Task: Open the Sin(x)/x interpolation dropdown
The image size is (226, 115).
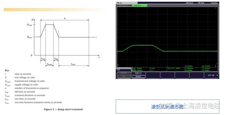Action: click(138, 76)
